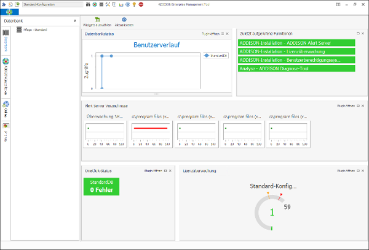Click the red stop sign icon
This screenshot has height=250, width=369.
[x=141, y=4]
